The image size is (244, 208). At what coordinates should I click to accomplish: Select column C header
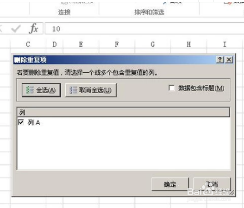click(28, 44)
